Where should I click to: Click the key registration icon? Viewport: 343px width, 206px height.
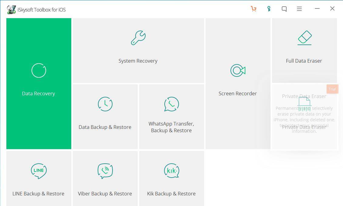269,9
